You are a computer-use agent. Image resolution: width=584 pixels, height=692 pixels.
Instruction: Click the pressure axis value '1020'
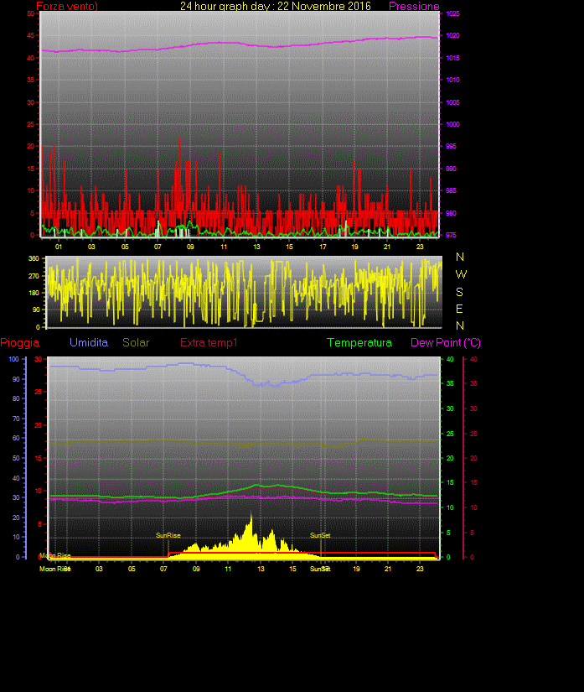coord(452,35)
